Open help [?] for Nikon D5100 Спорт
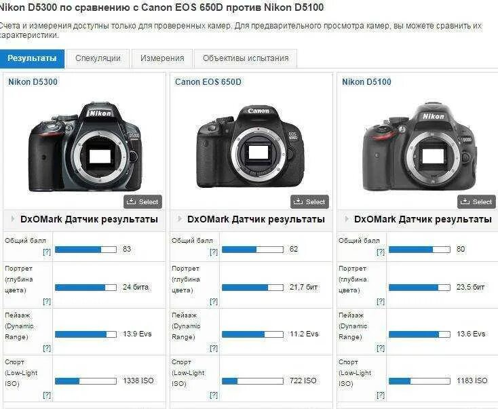The image size is (498, 409). coord(381,395)
